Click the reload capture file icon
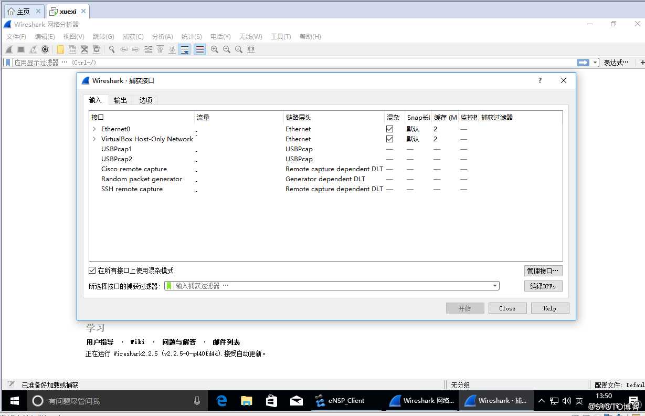The height and width of the screenshot is (416, 645). (x=97, y=49)
